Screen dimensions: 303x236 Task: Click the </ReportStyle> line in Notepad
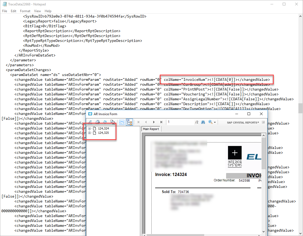34,50
